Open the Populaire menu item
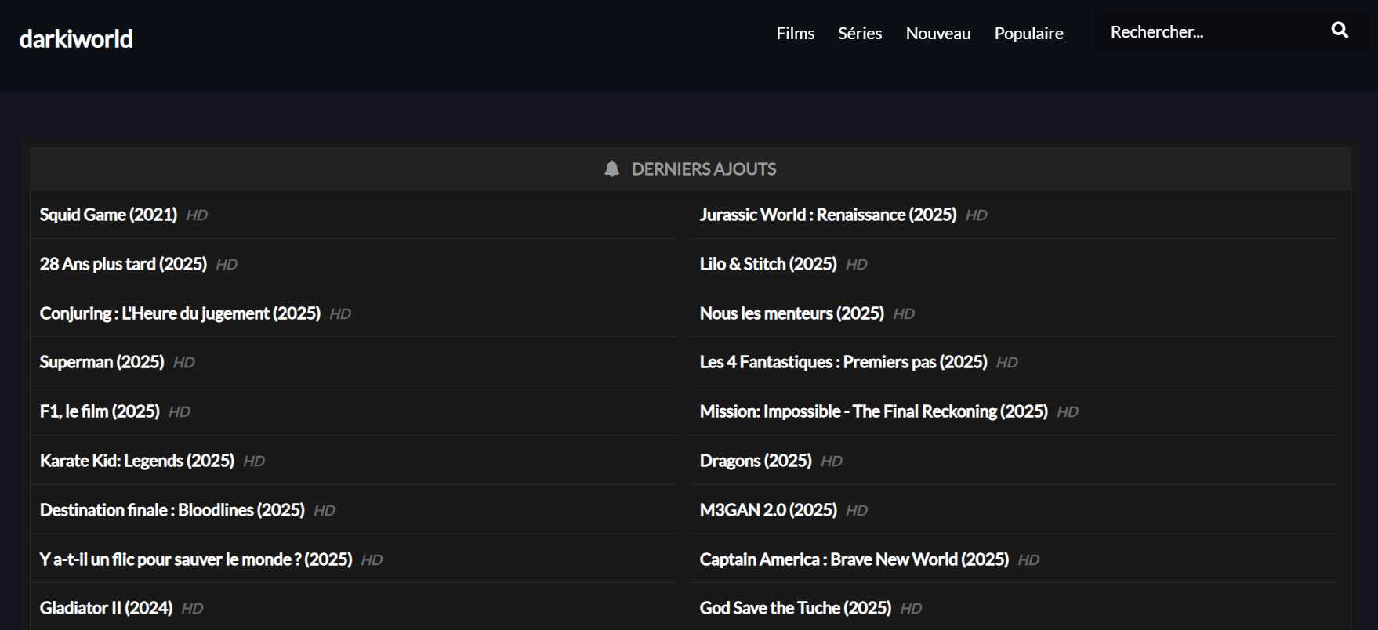The image size is (1378, 630). click(x=1028, y=33)
